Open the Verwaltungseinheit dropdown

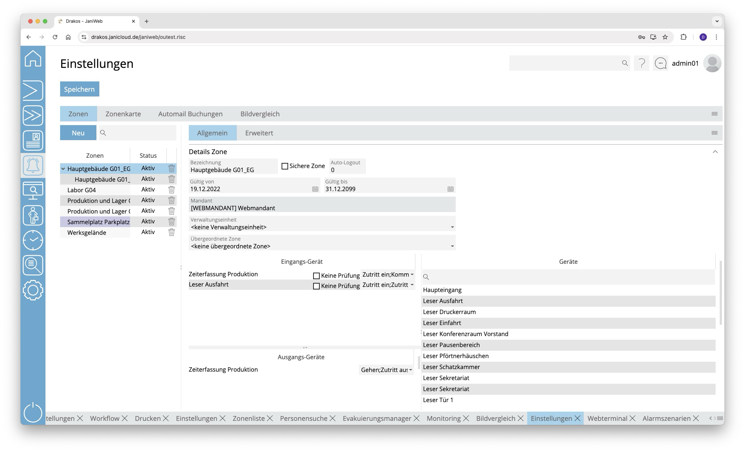pyautogui.click(x=452, y=227)
